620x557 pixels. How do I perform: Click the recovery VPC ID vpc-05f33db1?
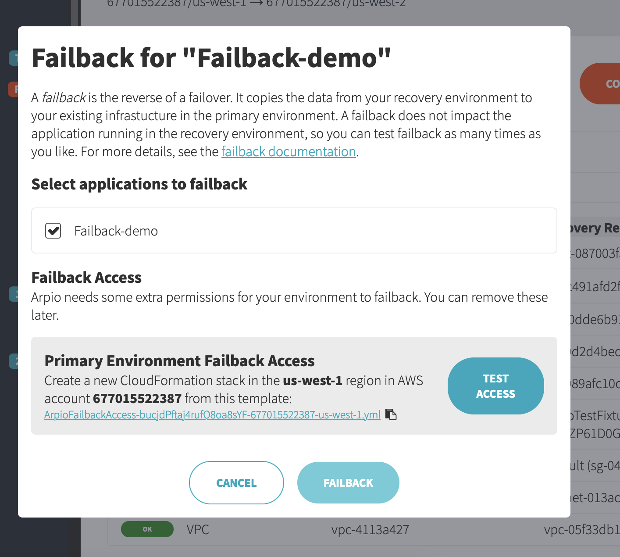click(x=581, y=530)
